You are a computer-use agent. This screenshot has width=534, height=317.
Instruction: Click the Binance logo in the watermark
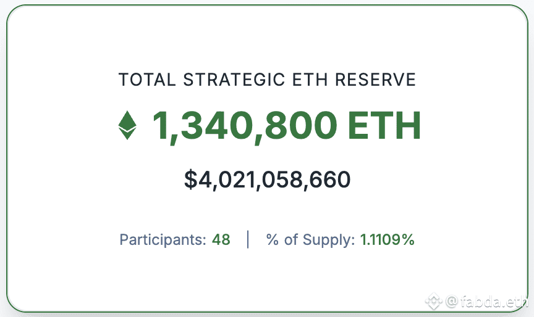tap(433, 301)
